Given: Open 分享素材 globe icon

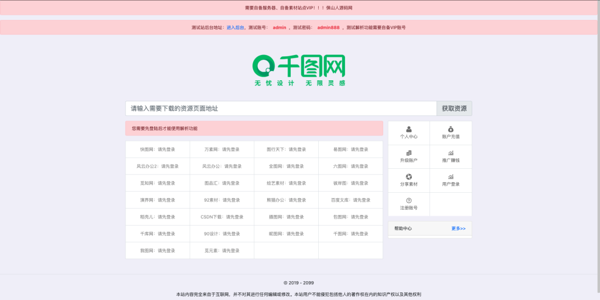Looking at the screenshot, I should coord(408,177).
